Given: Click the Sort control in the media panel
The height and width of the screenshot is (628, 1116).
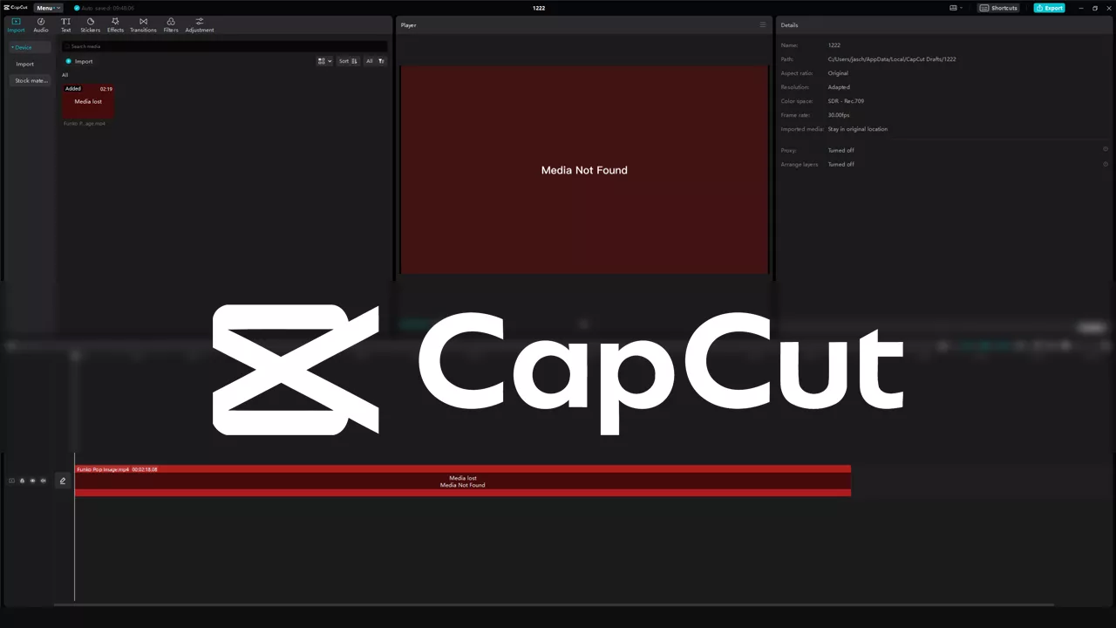Looking at the screenshot, I should tap(346, 61).
